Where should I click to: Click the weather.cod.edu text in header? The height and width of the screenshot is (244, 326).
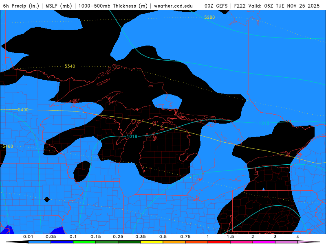coord(173,6)
